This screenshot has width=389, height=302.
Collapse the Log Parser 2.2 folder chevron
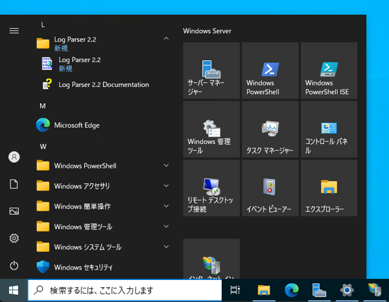(x=166, y=38)
